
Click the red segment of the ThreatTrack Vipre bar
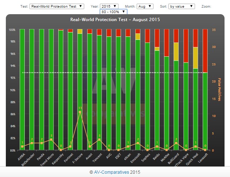click(186, 46)
